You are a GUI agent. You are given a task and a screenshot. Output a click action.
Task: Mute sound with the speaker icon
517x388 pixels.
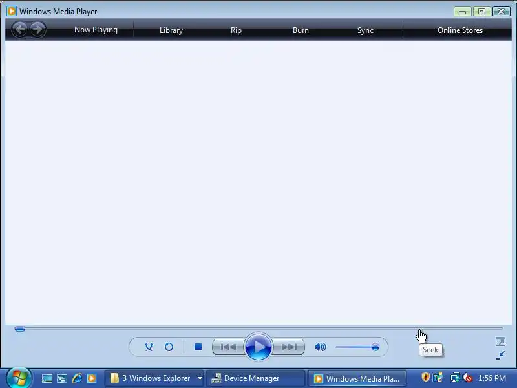[321, 347]
